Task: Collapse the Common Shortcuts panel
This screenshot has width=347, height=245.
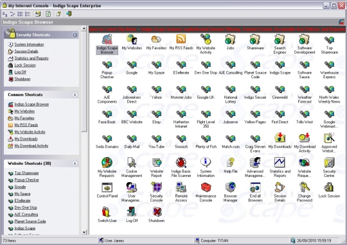Action: pyautogui.click(x=75, y=95)
